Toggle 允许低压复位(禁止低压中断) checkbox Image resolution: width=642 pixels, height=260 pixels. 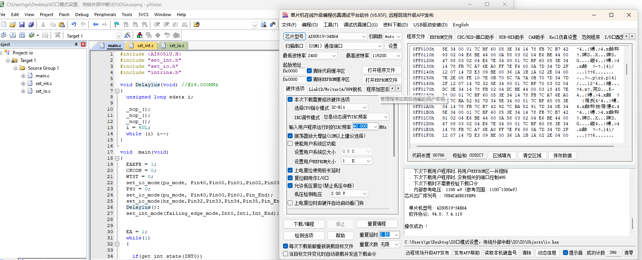click(290, 186)
